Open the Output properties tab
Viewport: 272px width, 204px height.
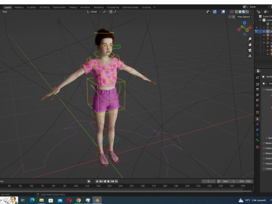257,90
